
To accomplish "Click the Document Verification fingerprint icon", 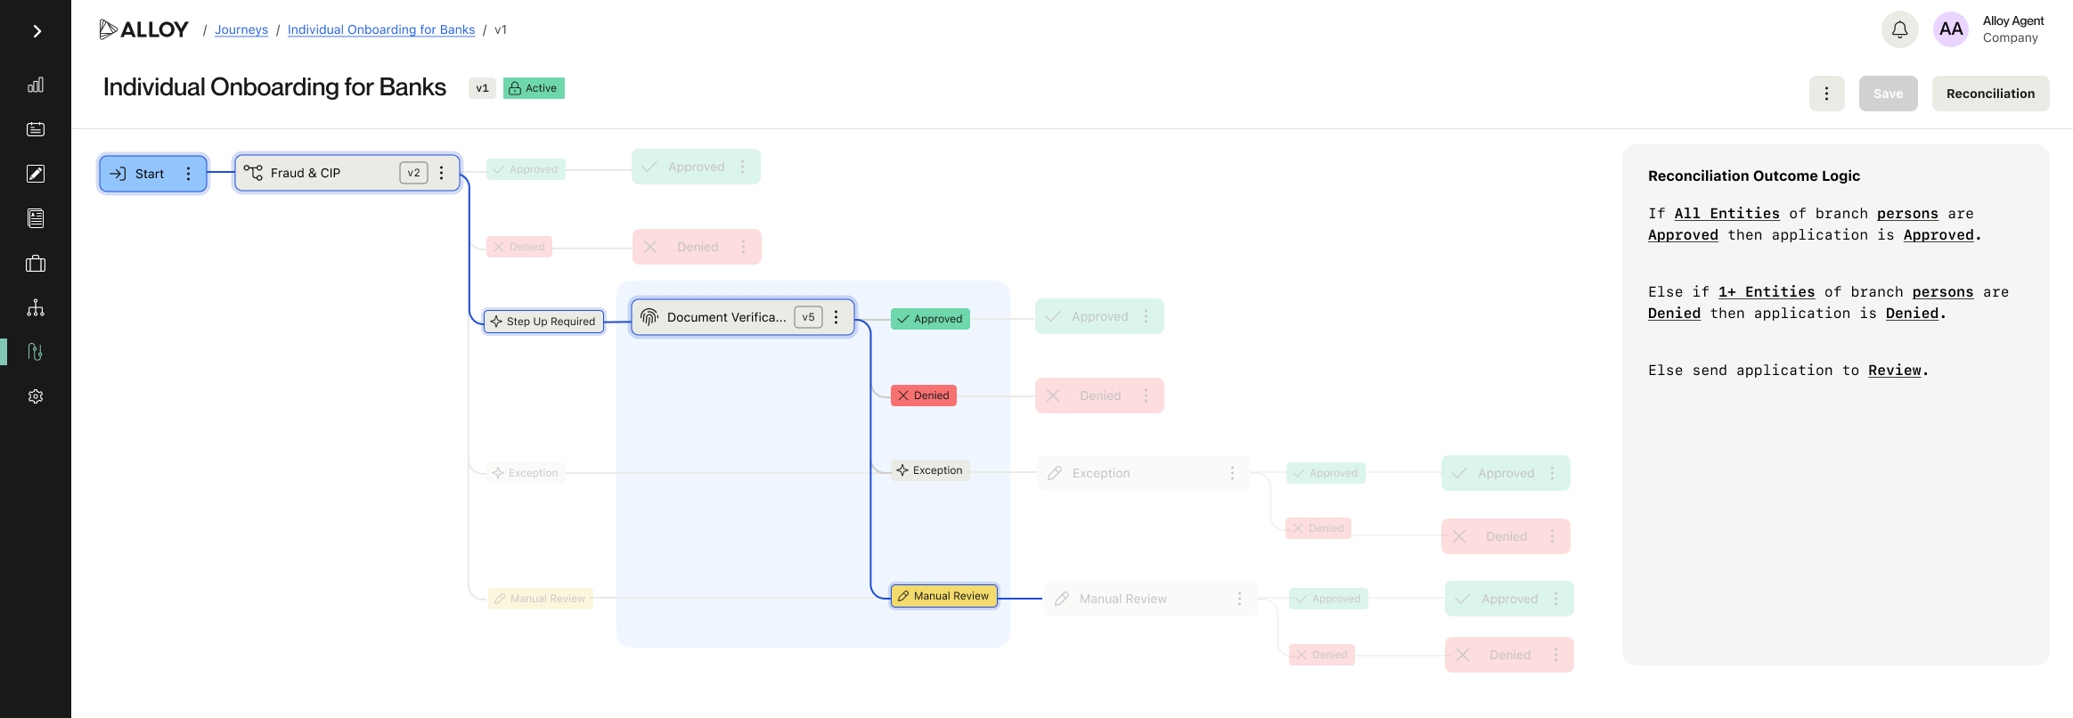I will click(x=649, y=317).
